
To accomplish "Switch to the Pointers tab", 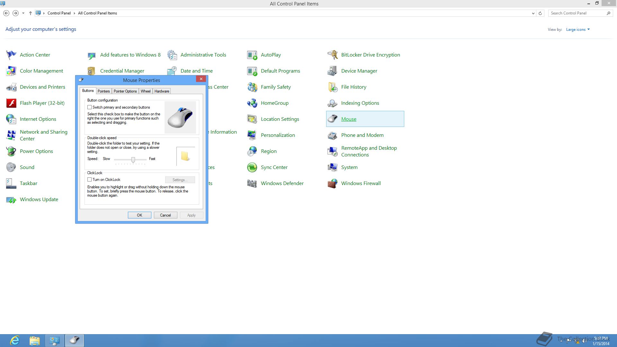I will (103, 91).
